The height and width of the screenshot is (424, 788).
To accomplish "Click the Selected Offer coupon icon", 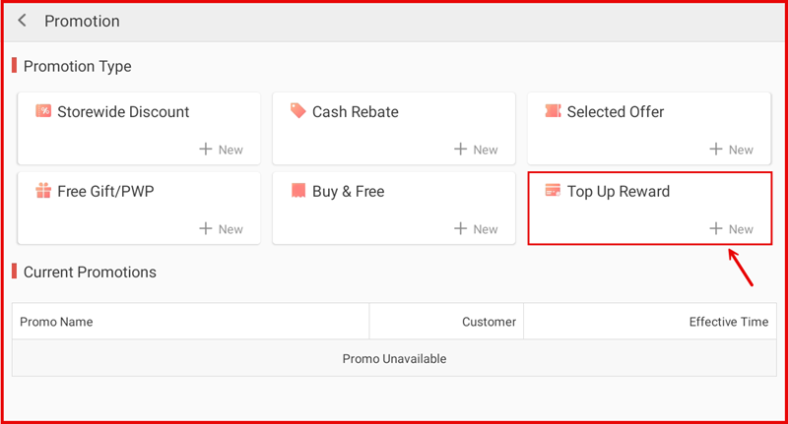I will (553, 111).
